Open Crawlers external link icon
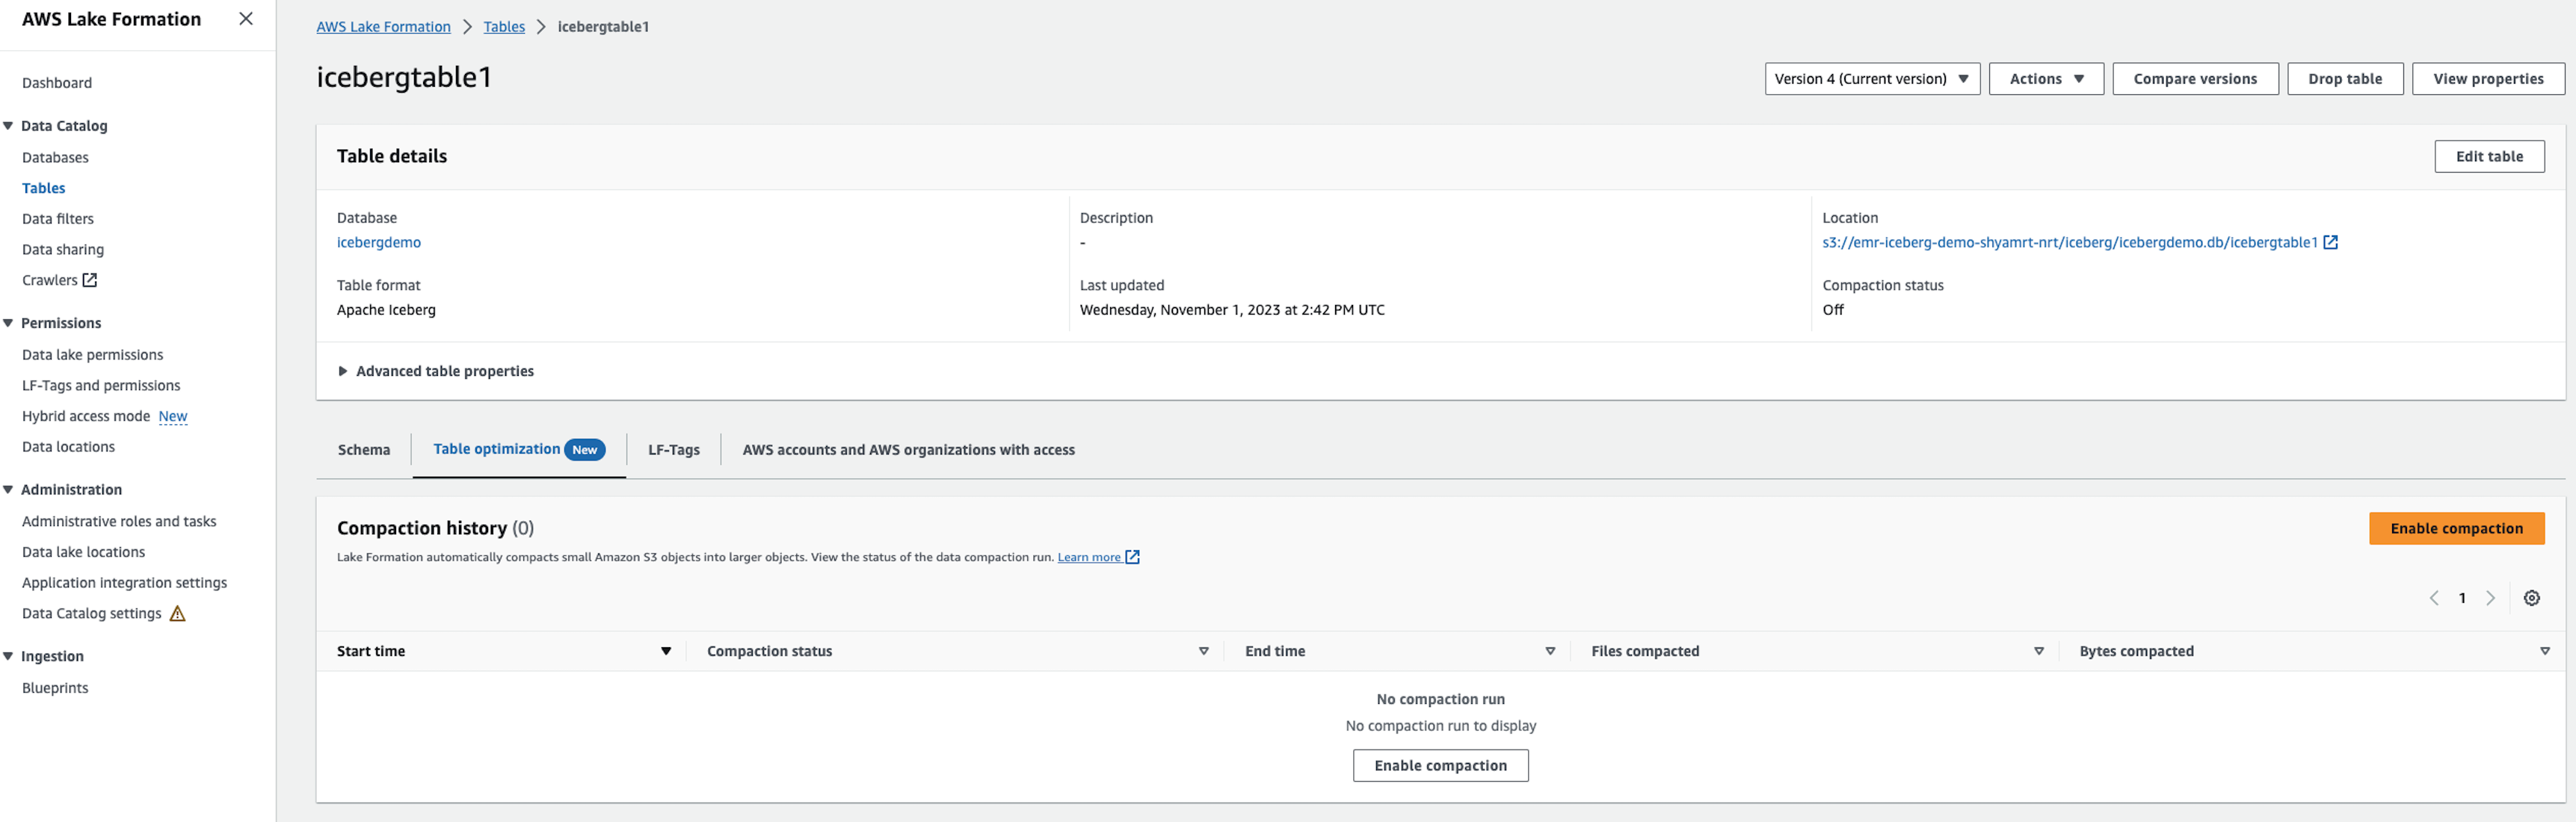Screen dimensions: 2576x822 tap(90, 280)
